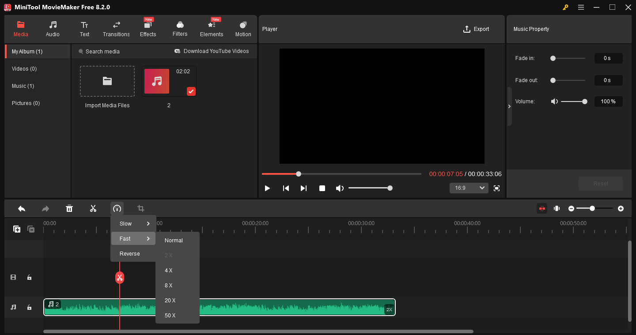Open the Motion tab

[243, 29]
